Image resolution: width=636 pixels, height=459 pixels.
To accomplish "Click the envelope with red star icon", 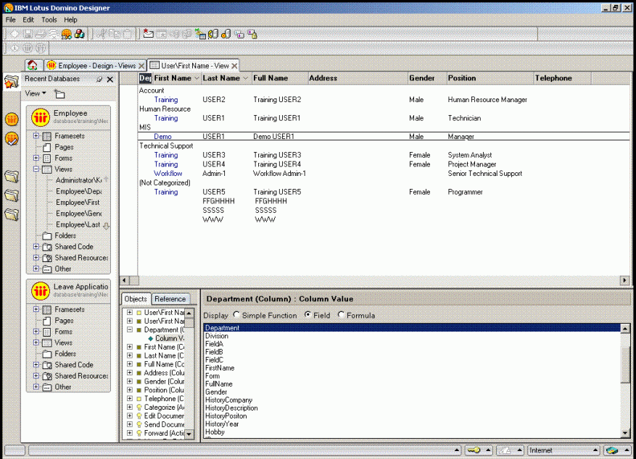I will (x=149, y=34).
